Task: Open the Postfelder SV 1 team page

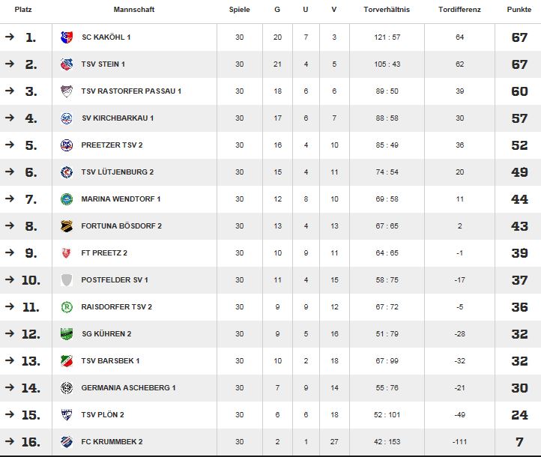Action: [x=115, y=280]
